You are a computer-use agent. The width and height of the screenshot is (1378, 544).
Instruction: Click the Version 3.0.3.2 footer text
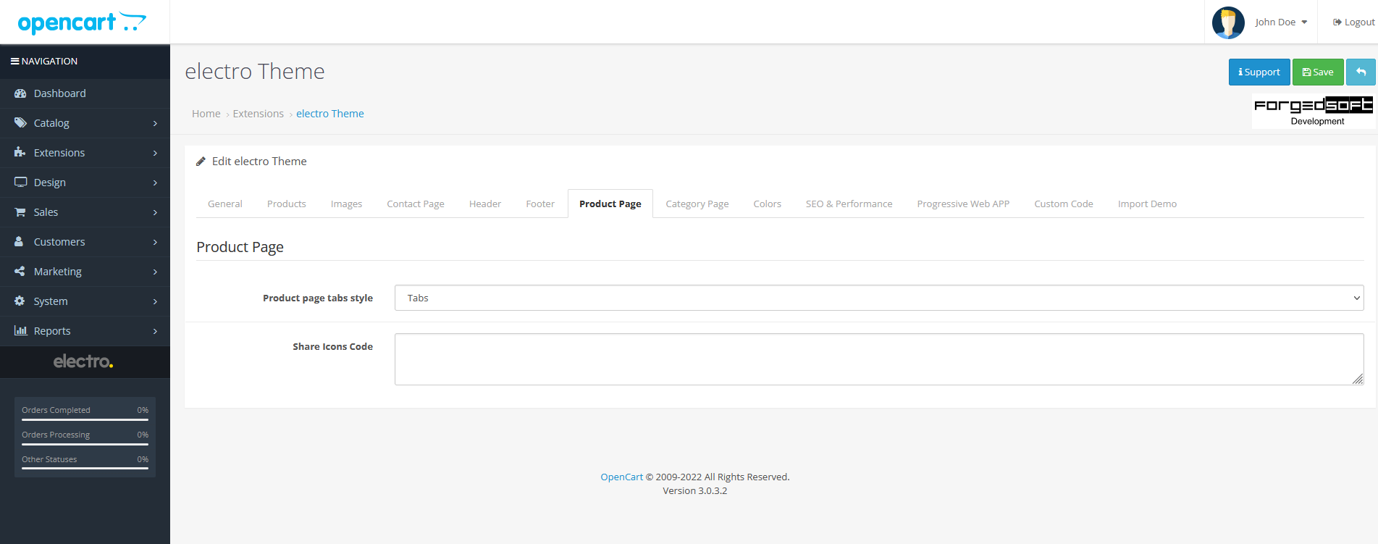(695, 490)
